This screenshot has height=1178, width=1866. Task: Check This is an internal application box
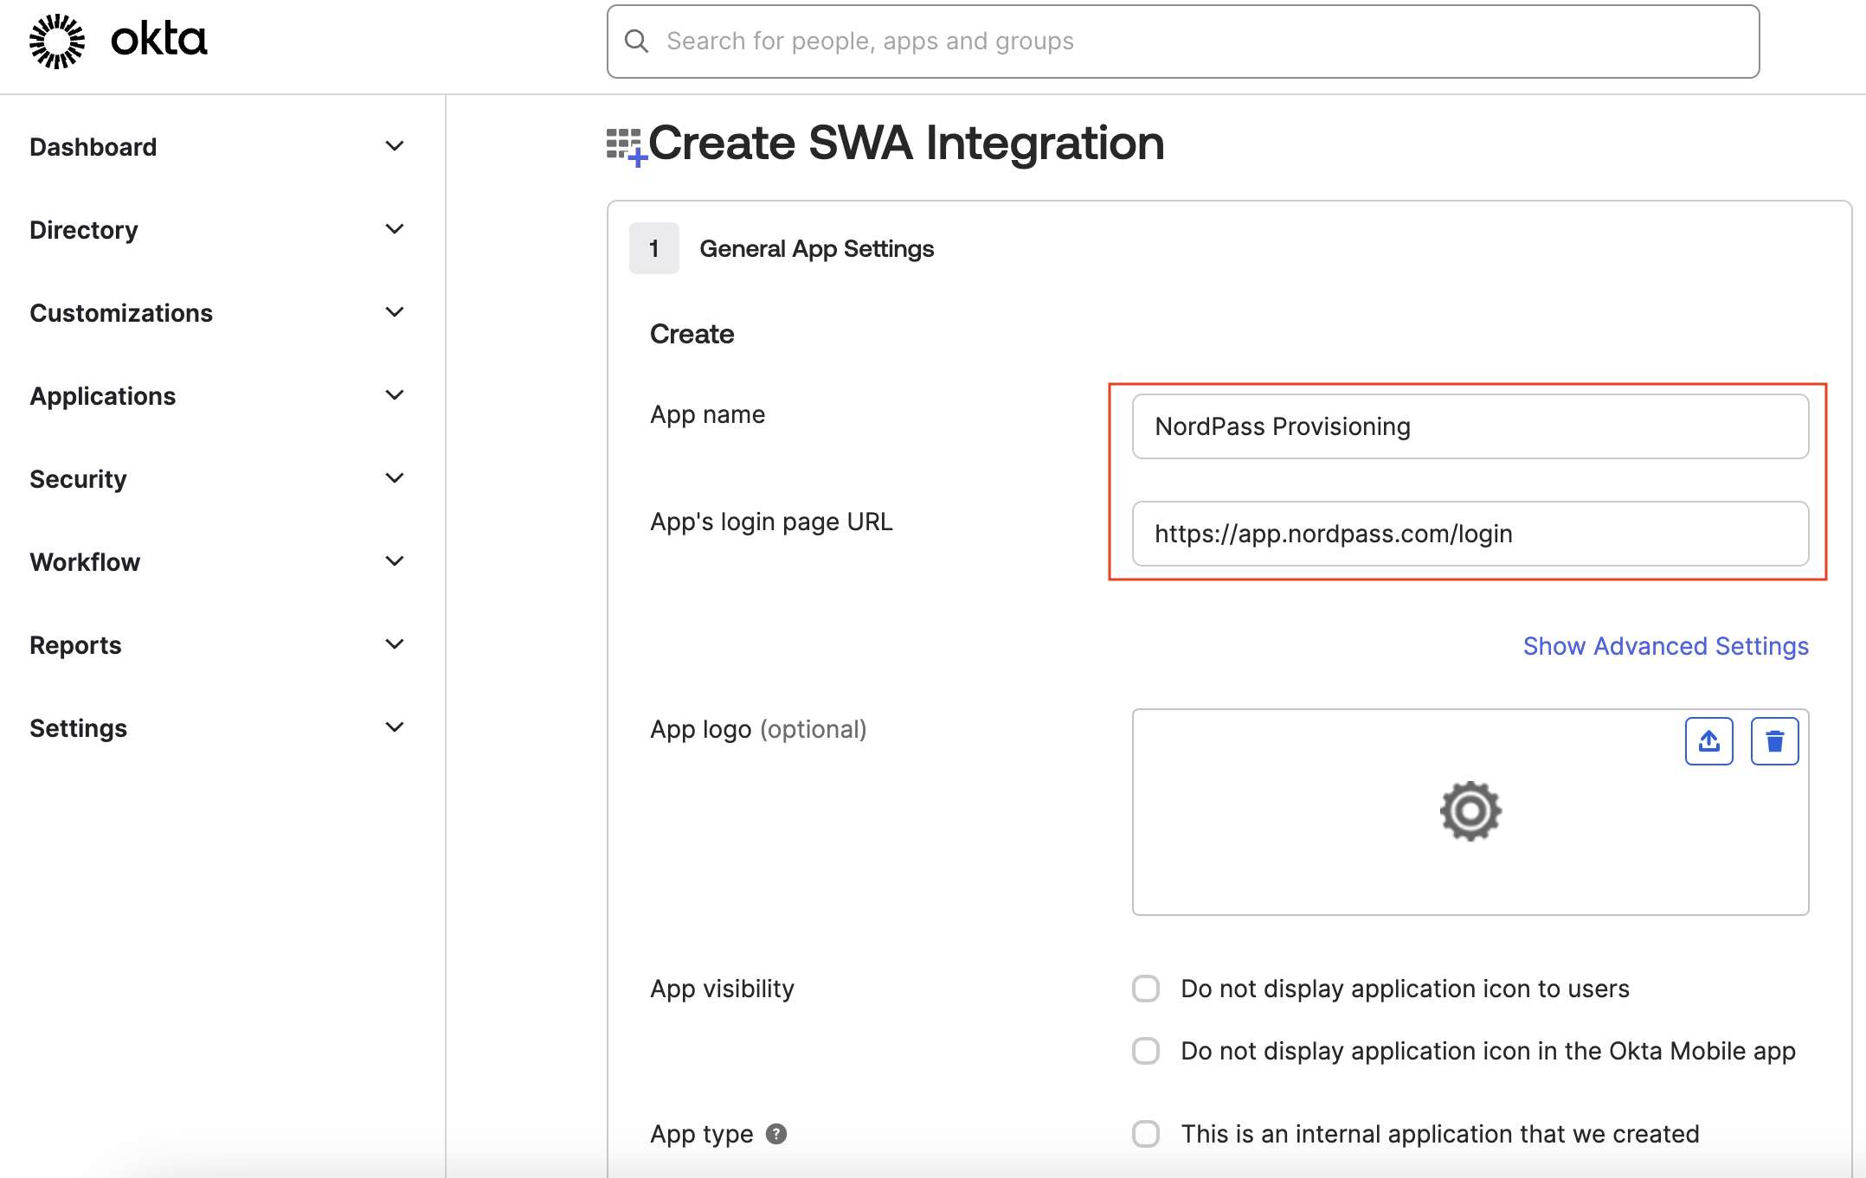pyautogui.click(x=1146, y=1134)
